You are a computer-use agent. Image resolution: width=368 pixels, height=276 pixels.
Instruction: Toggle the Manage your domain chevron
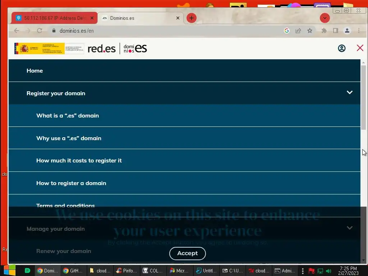tap(349, 228)
